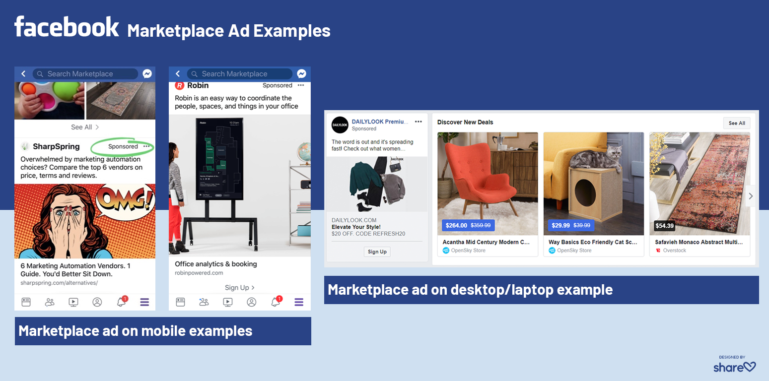This screenshot has width=769, height=381.
Task: Open three-dot menu on Robin ad
Action: 300,85
